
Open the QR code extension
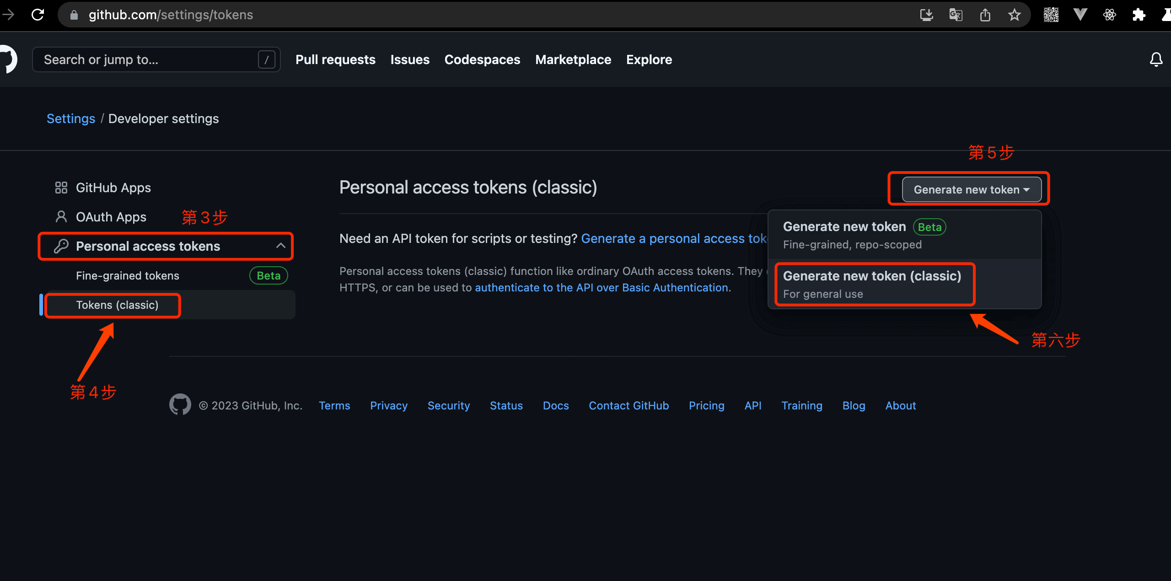click(1051, 15)
